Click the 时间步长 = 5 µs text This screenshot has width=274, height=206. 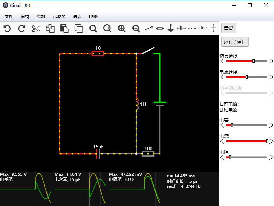[182, 181]
